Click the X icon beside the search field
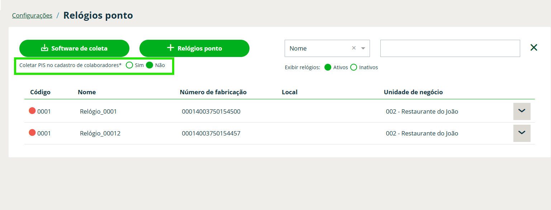The image size is (551, 210). 534,48
